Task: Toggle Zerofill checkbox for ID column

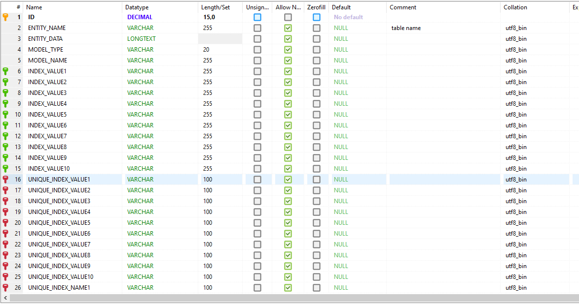Action: click(317, 17)
